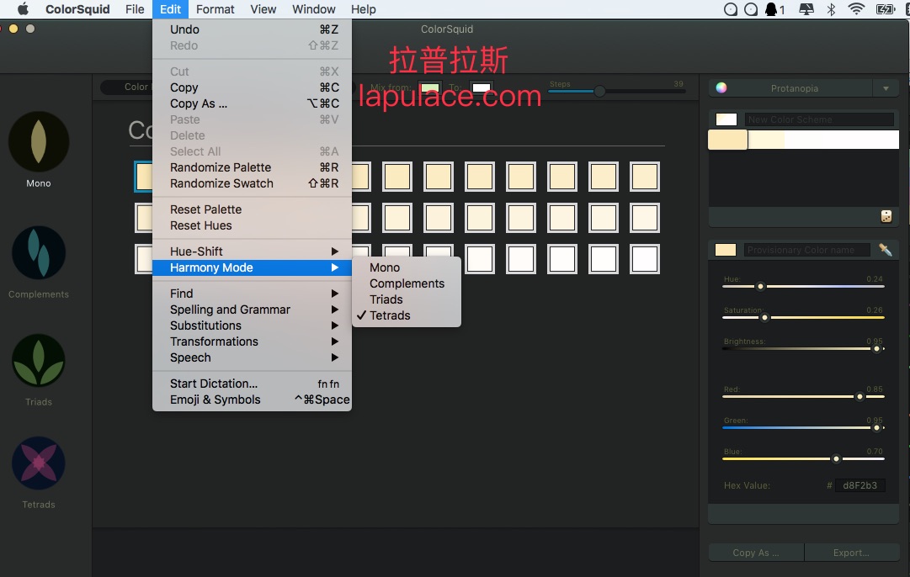The image size is (910, 577).
Task: Click the Copy As ... button at bottom
Action: point(756,553)
